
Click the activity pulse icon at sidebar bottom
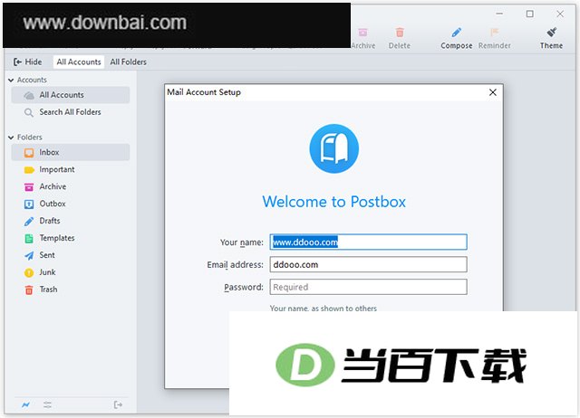(25, 405)
